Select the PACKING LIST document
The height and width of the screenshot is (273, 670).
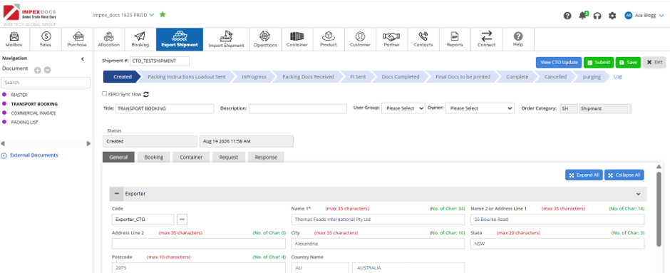[x=24, y=122]
